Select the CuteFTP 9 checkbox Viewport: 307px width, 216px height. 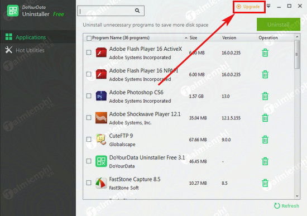pos(89,140)
